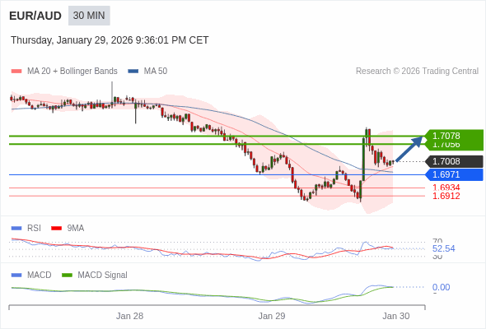Image resolution: width=486 pixels, height=329 pixels.
Task: Click the EUR/AUD pair title
Action: tap(35, 16)
